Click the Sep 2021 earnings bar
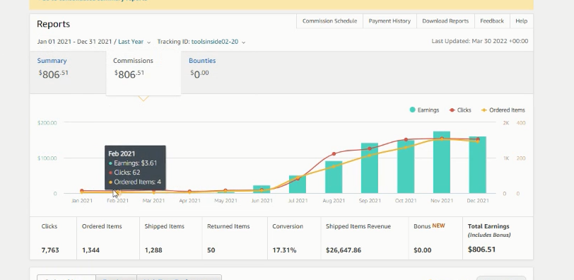574x280 pixels. (x=370, y=168)
